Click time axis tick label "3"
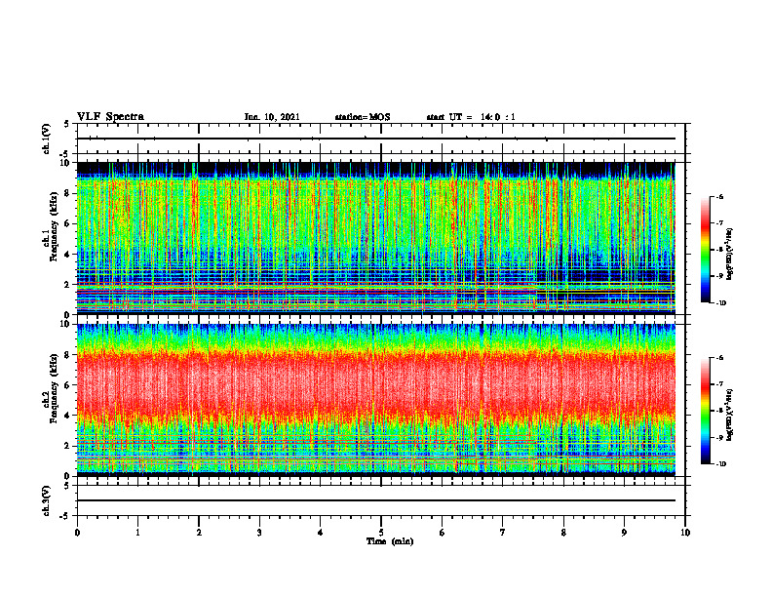 pyautogui.click(x=259, y=533)
